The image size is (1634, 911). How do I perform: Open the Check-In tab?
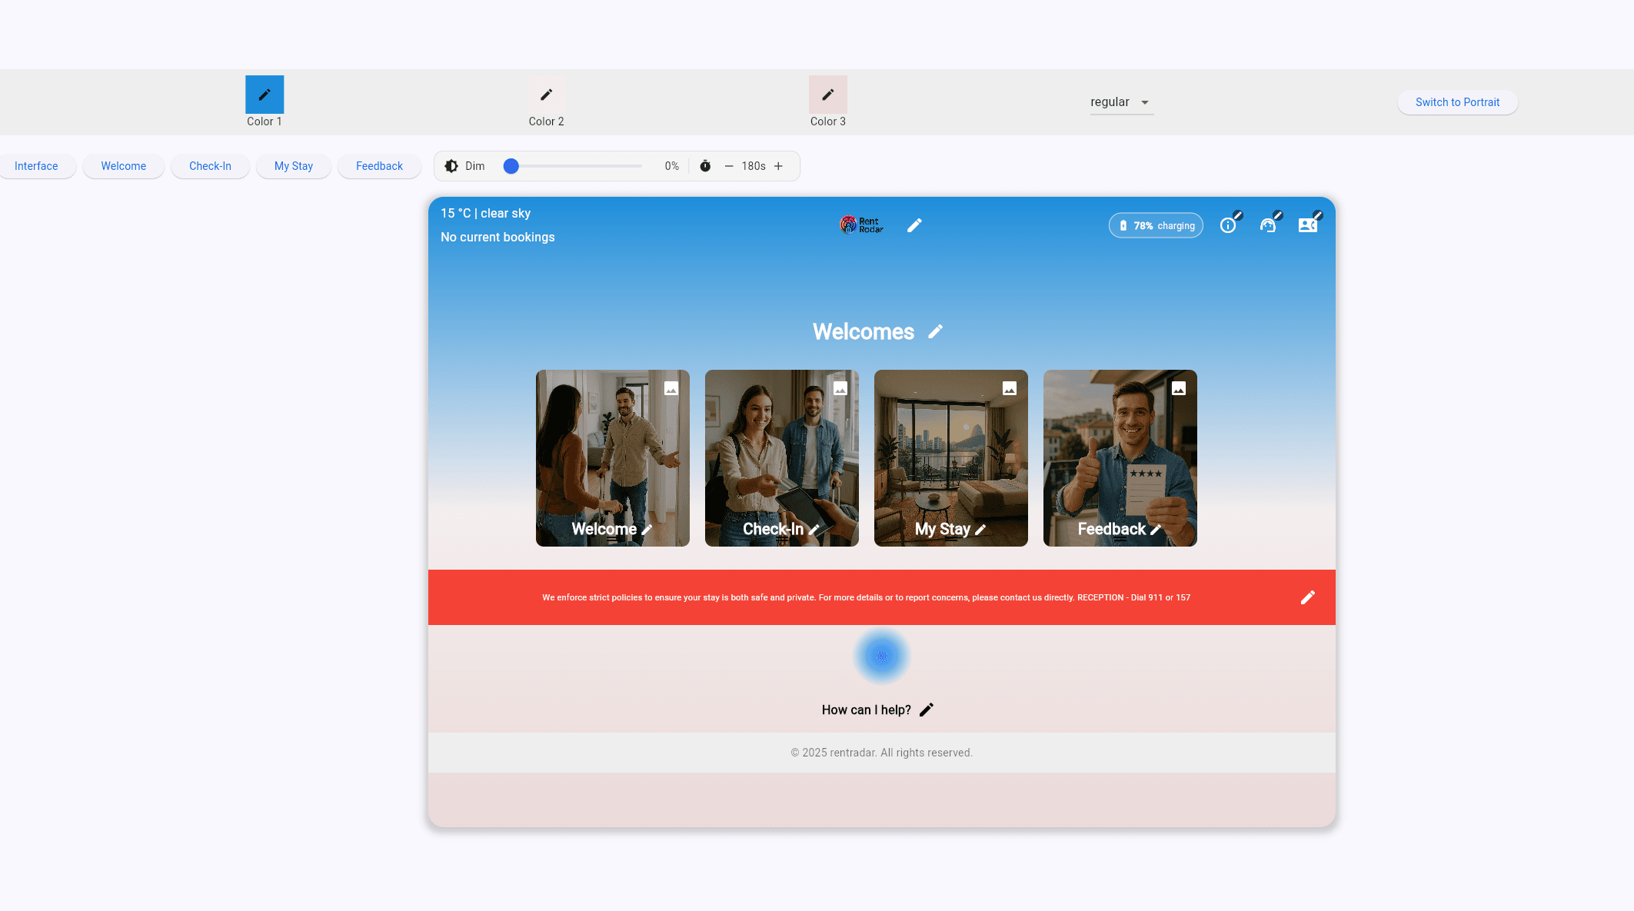[x=210, y=166]
